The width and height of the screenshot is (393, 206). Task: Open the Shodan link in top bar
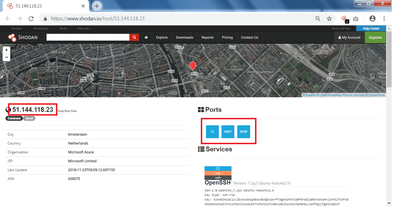(17, 29)
